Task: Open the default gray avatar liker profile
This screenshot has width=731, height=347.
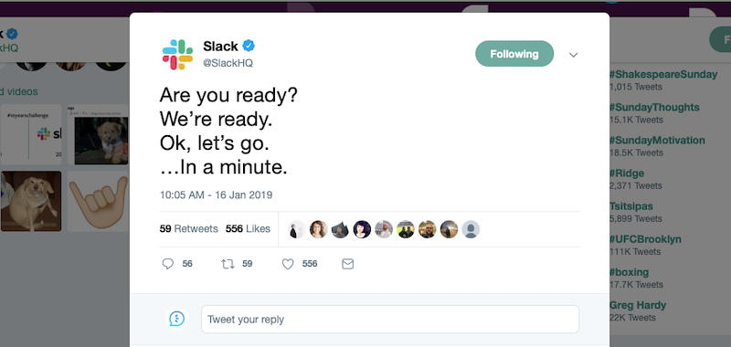Action: [x=471, y=229]
